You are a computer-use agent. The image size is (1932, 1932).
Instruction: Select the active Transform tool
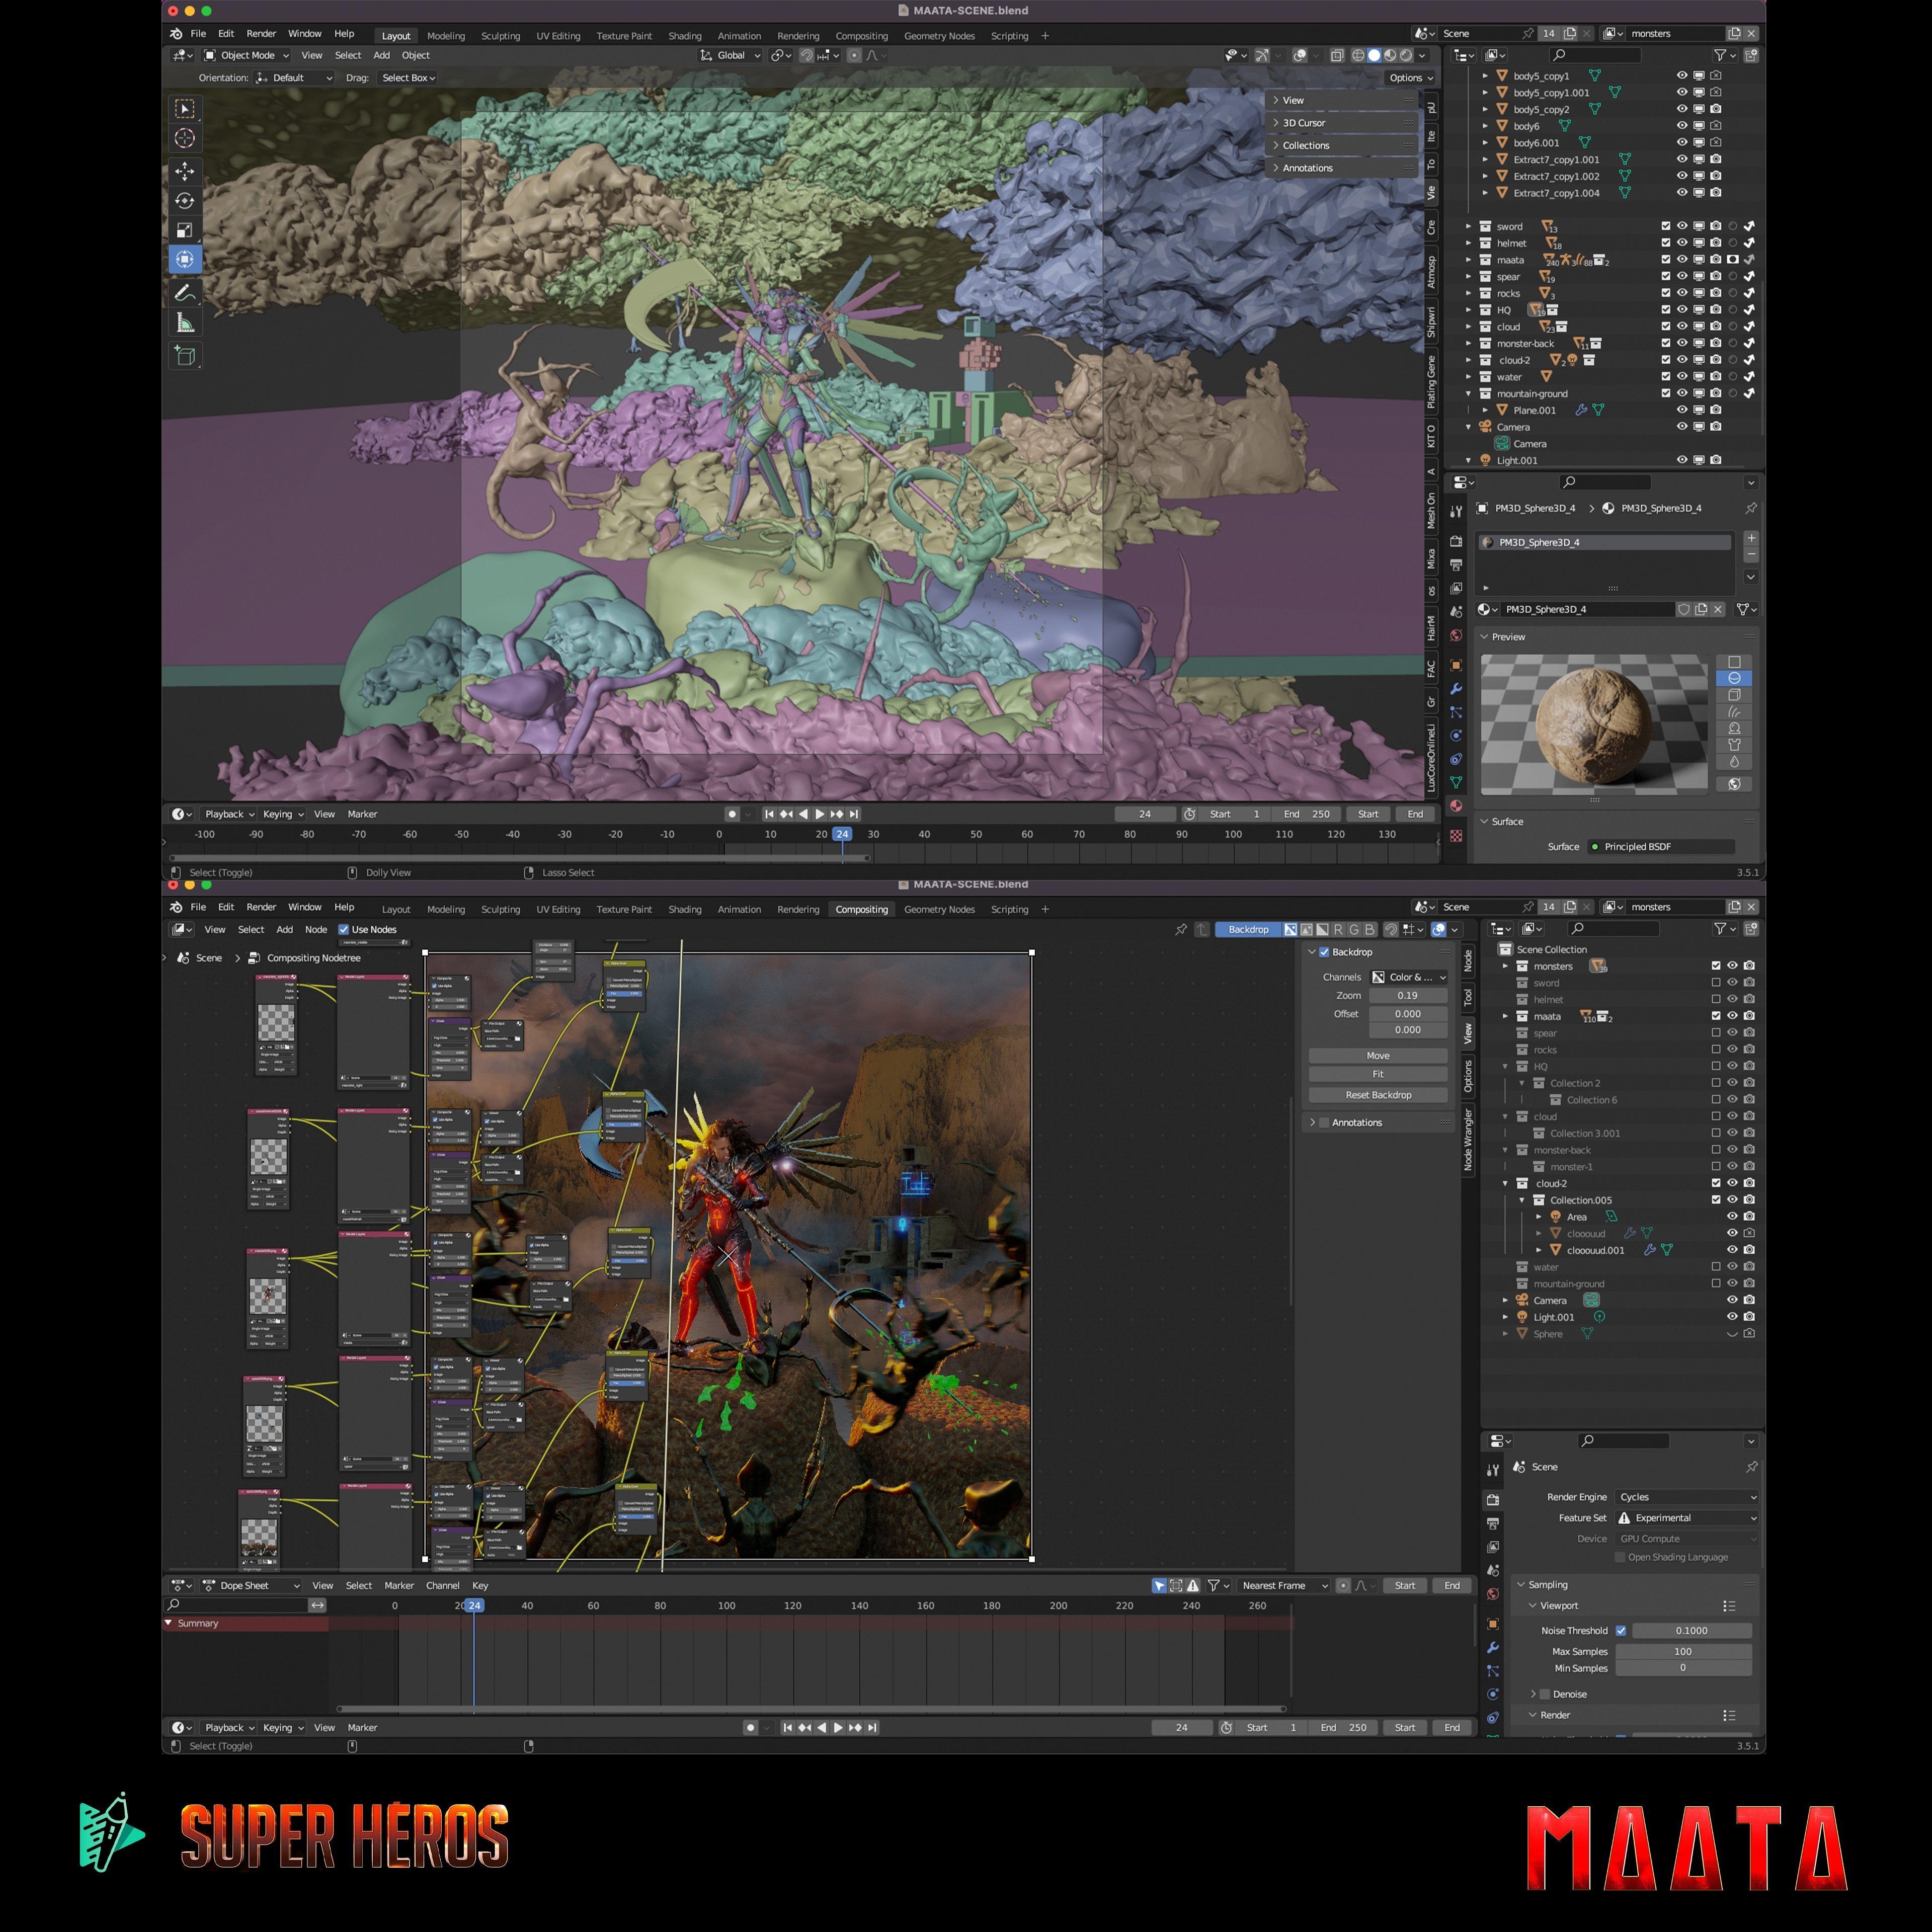click(x=185, y=260)
